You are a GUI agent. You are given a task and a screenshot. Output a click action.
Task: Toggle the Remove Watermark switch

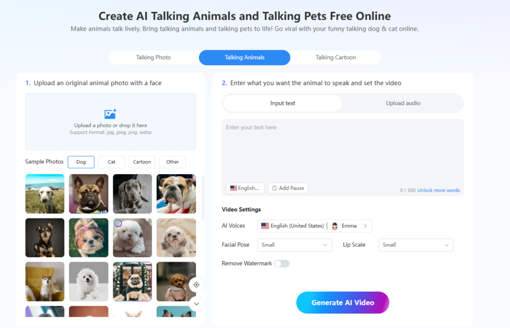(x=282, y=263)
